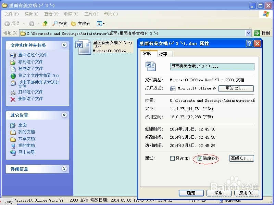This screenshot has height=205, width=274.
Task: Click the Windows flag logo in menu bar
Action: click(266, 14)
